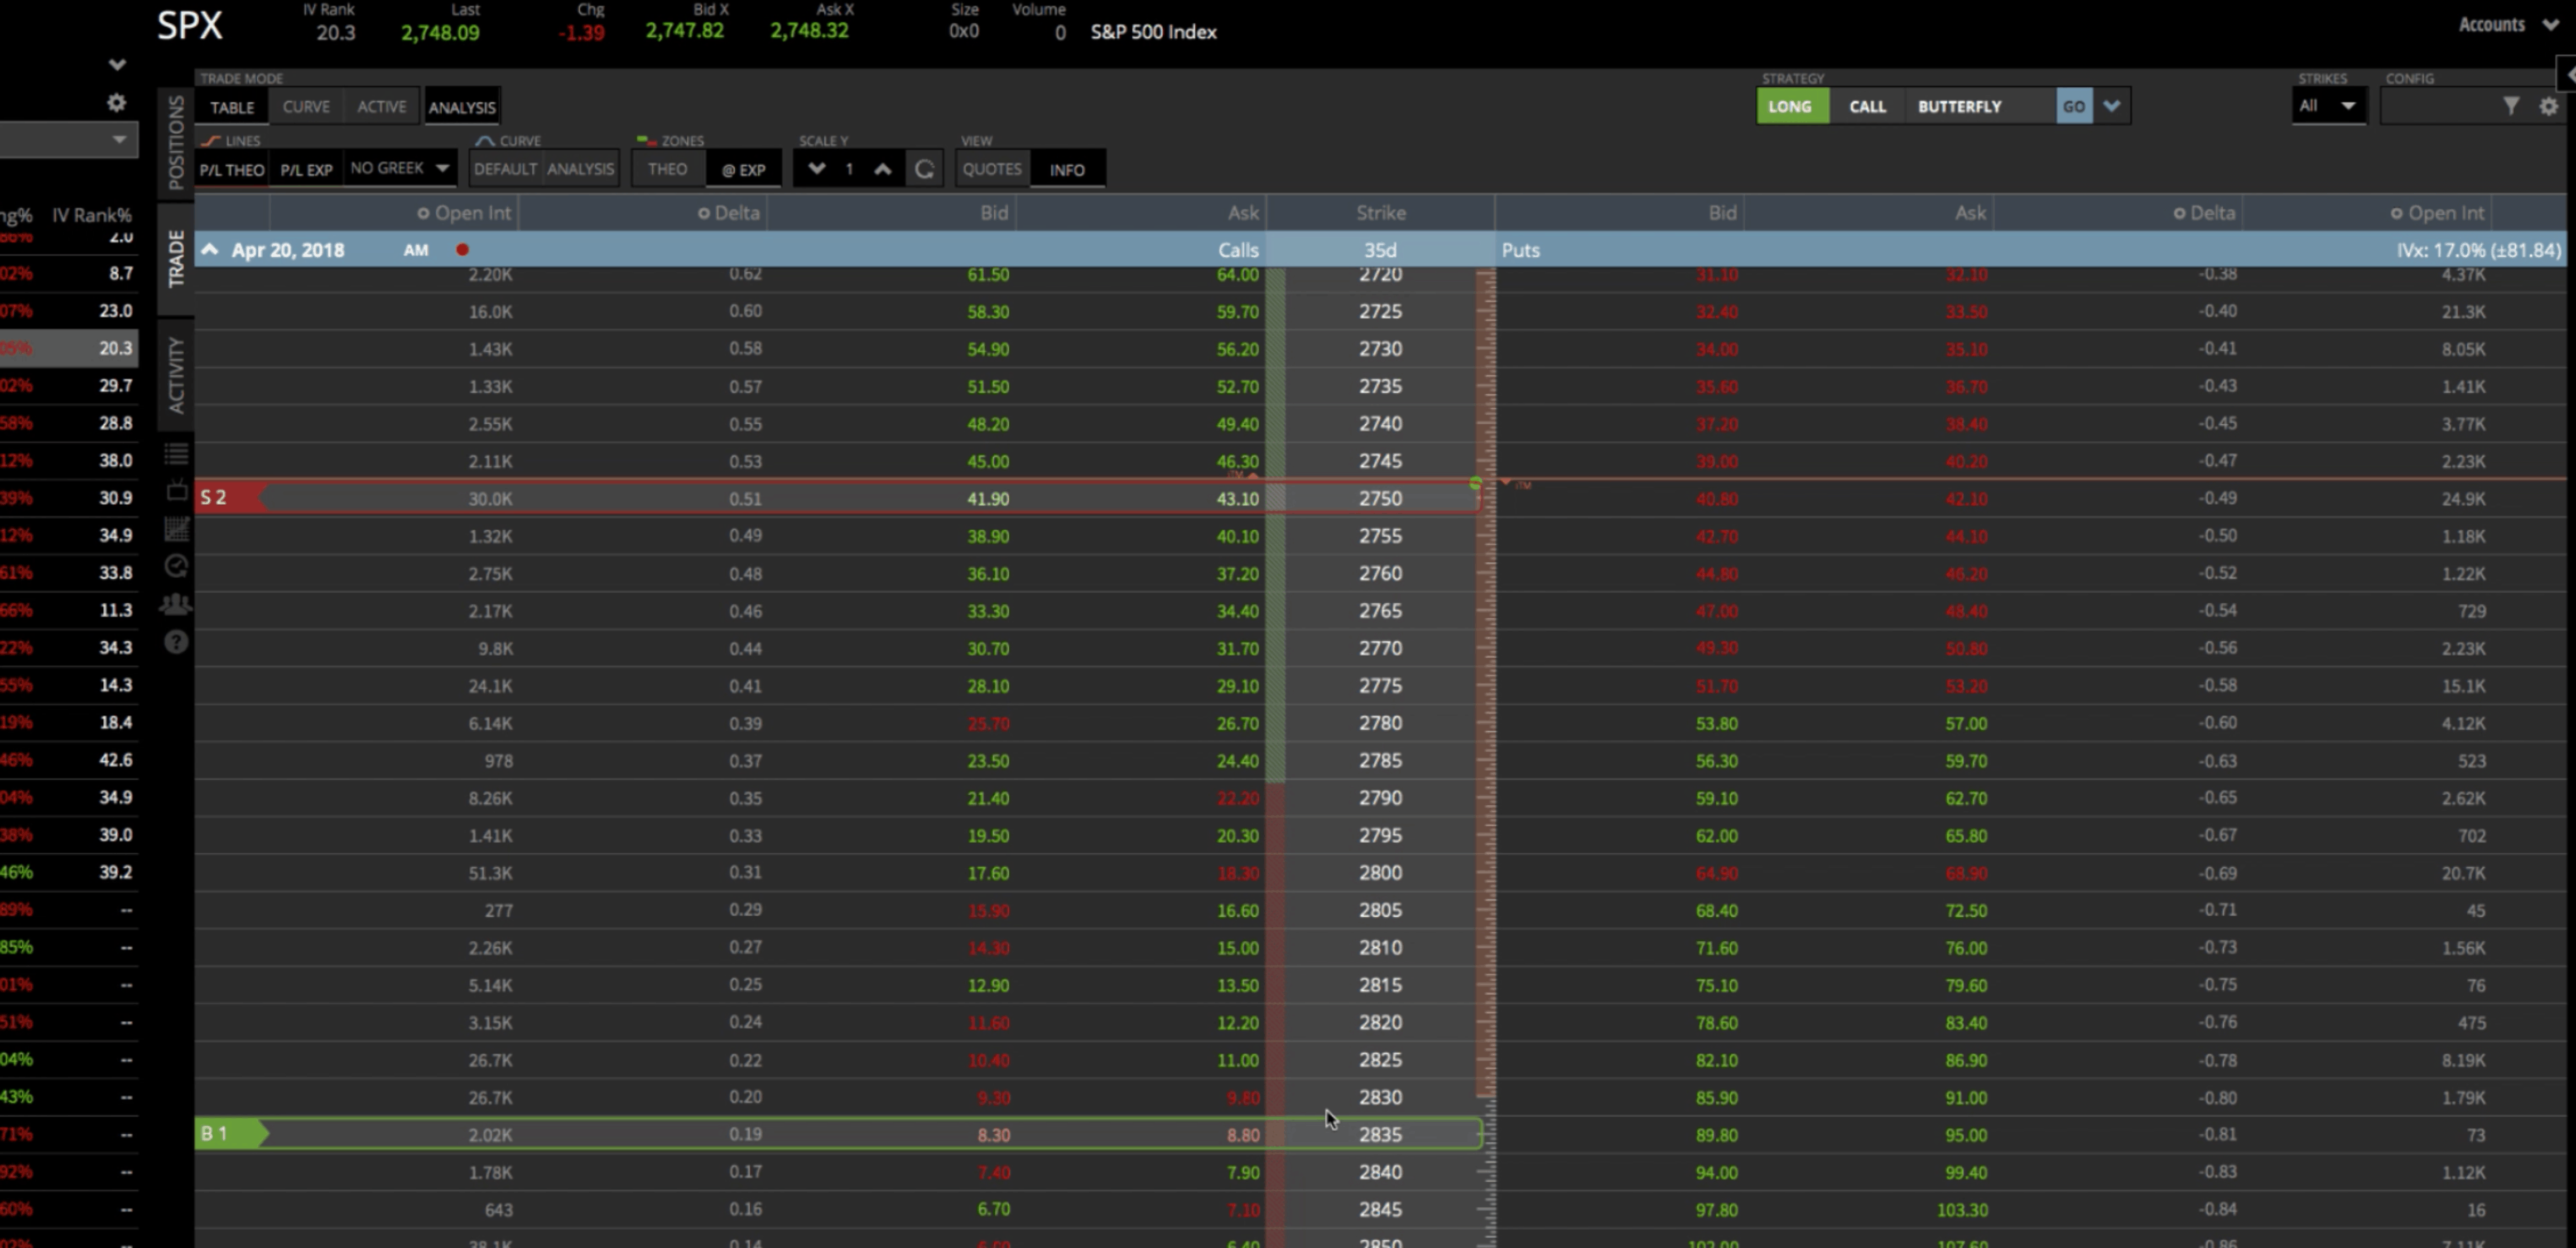The height and width of the screenshot is (1248, 2576).
Task: Click call ask 8.80 at 2835
Action: 1243,1135
